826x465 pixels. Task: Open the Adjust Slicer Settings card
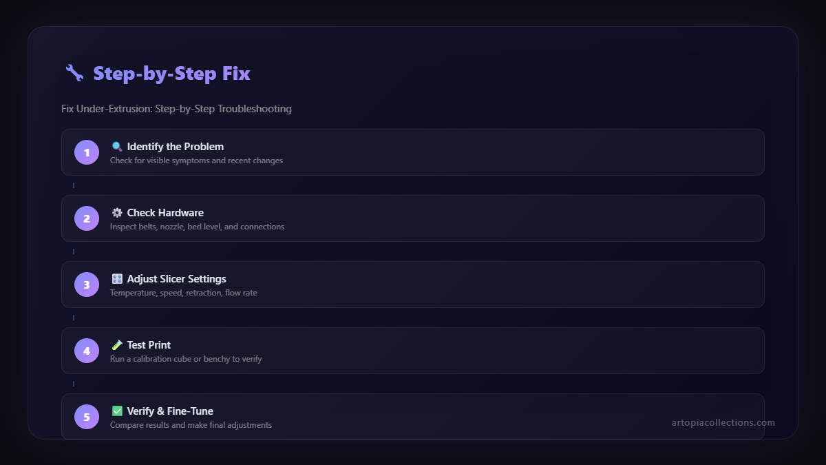[x=413, y=284]
